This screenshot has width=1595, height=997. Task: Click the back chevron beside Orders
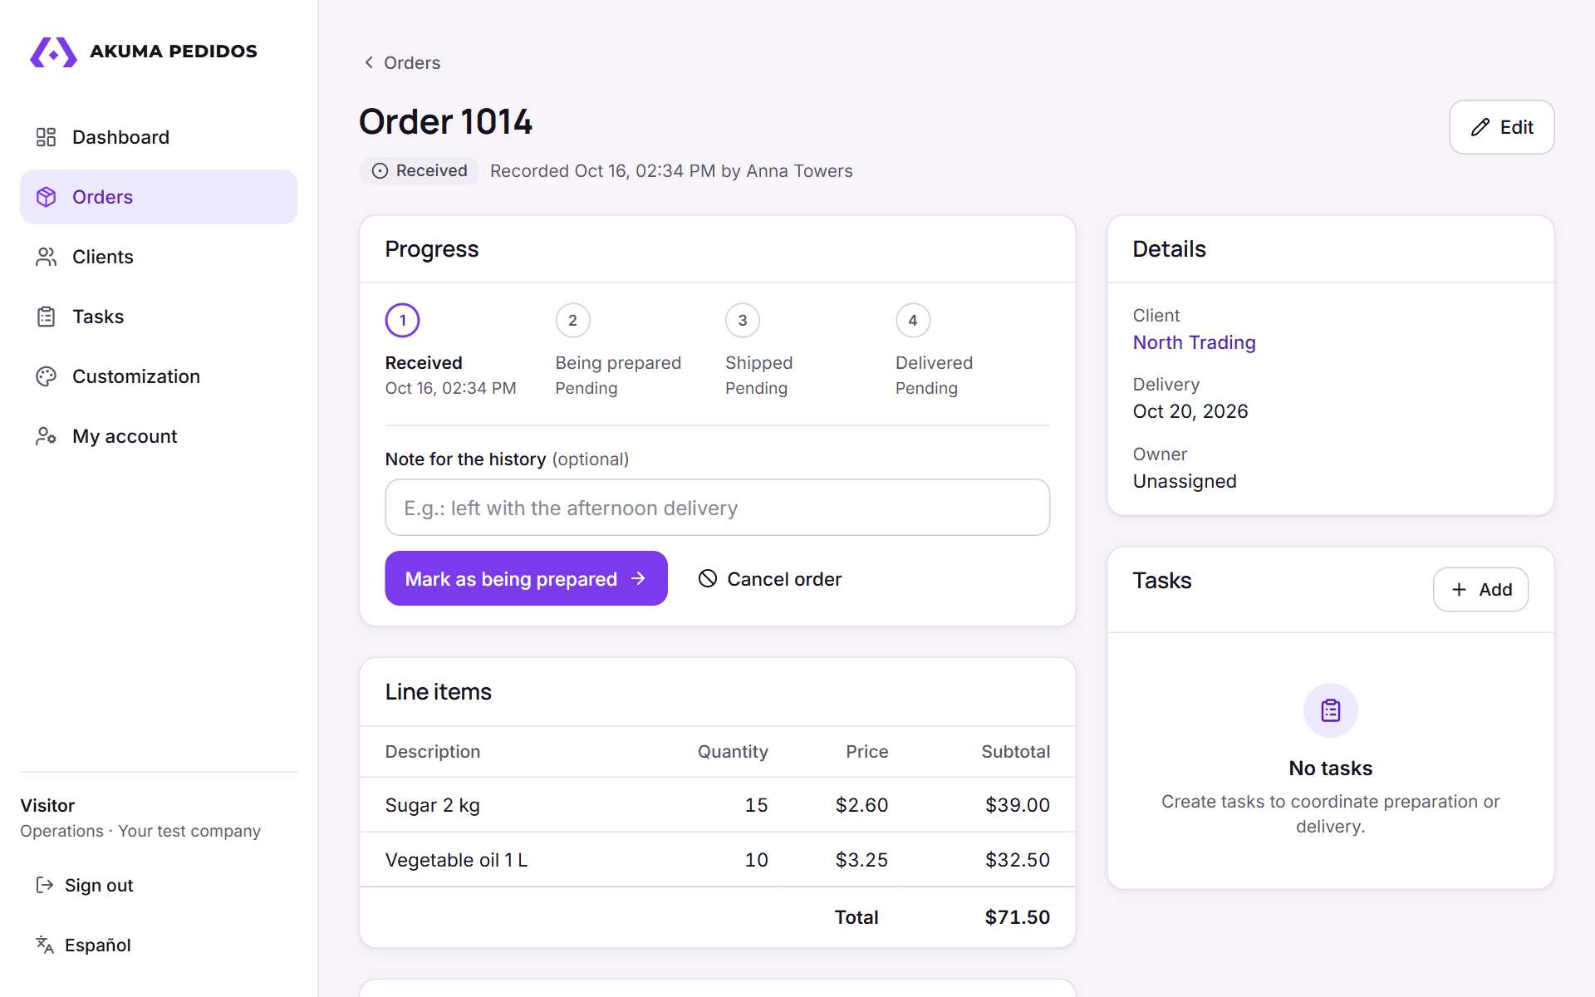369,62
